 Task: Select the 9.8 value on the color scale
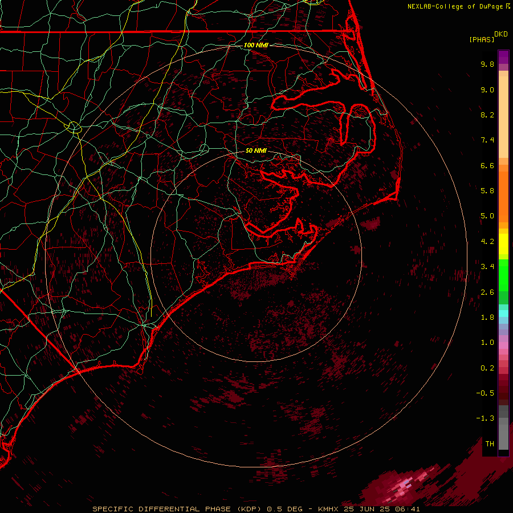(x=487, y=64)
